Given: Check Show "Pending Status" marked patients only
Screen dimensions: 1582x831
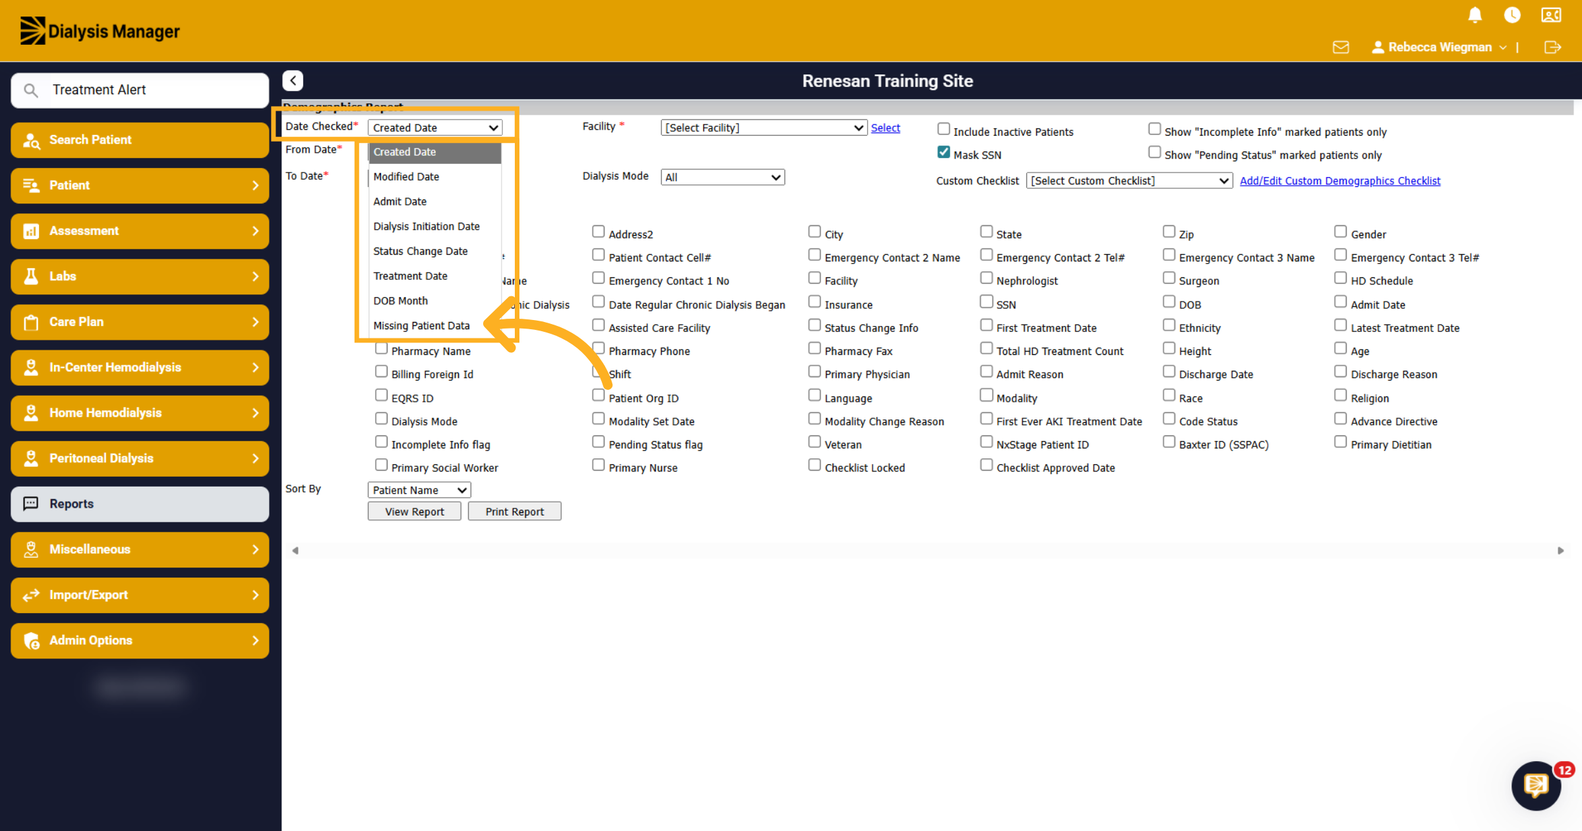Looking at the screenshot, I should coord(1154,152).
